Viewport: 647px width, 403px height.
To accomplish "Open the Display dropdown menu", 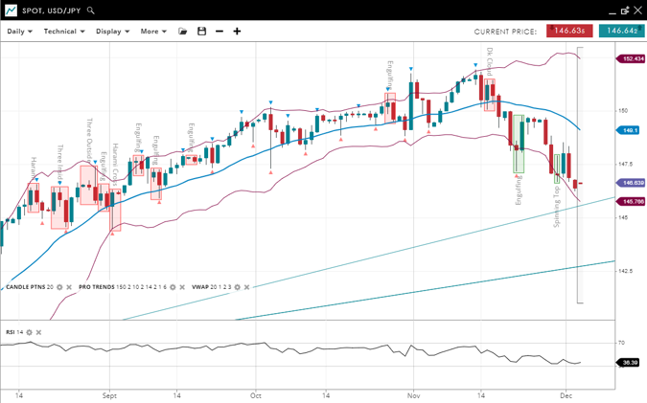I will click(113, 32).
